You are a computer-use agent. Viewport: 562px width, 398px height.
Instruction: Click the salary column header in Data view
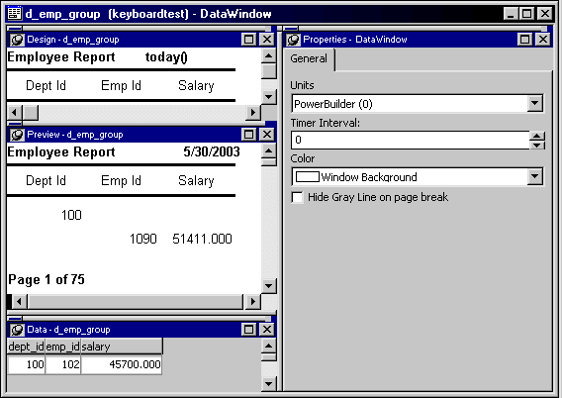(122, 347)
